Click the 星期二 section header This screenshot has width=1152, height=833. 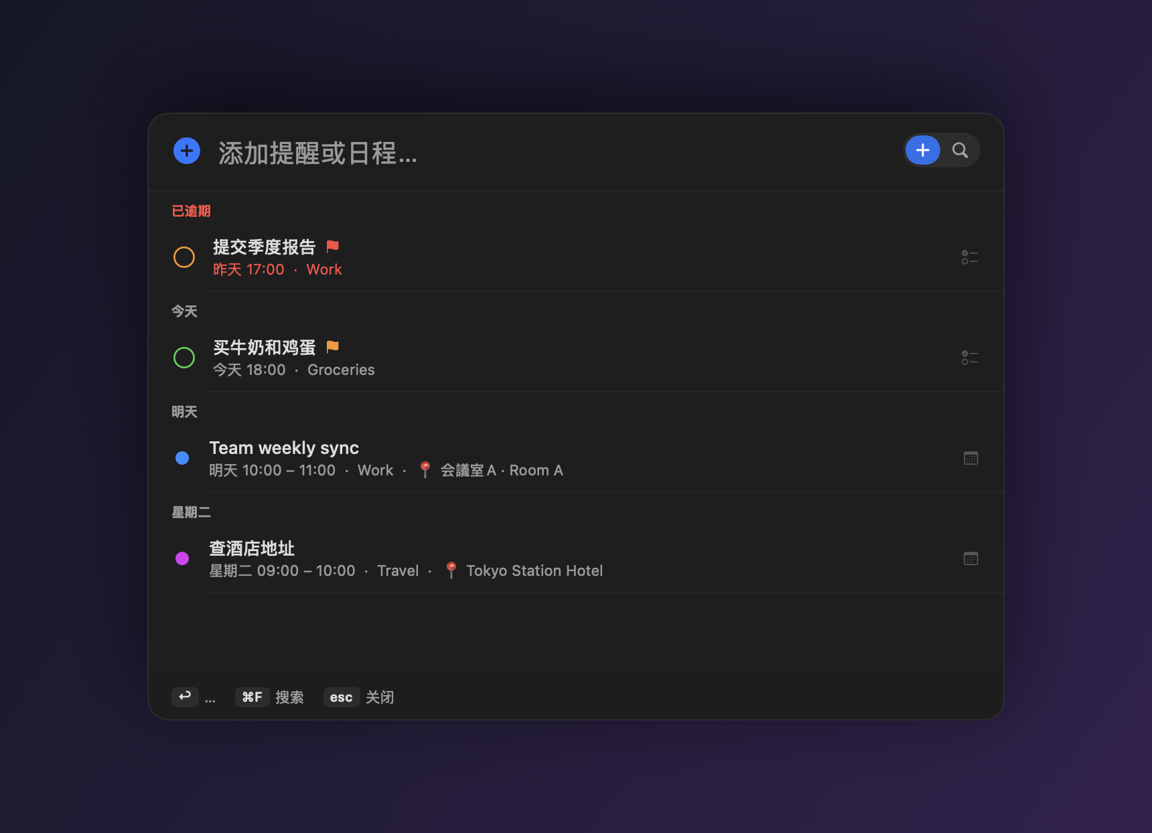[x=192, y=512]
